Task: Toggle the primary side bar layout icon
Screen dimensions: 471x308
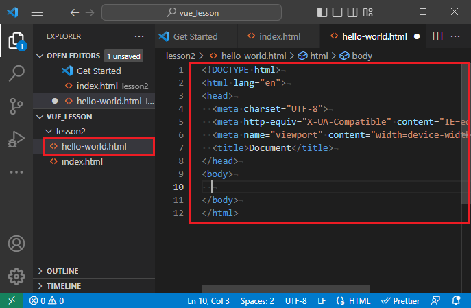Action: tap(322, 12)
